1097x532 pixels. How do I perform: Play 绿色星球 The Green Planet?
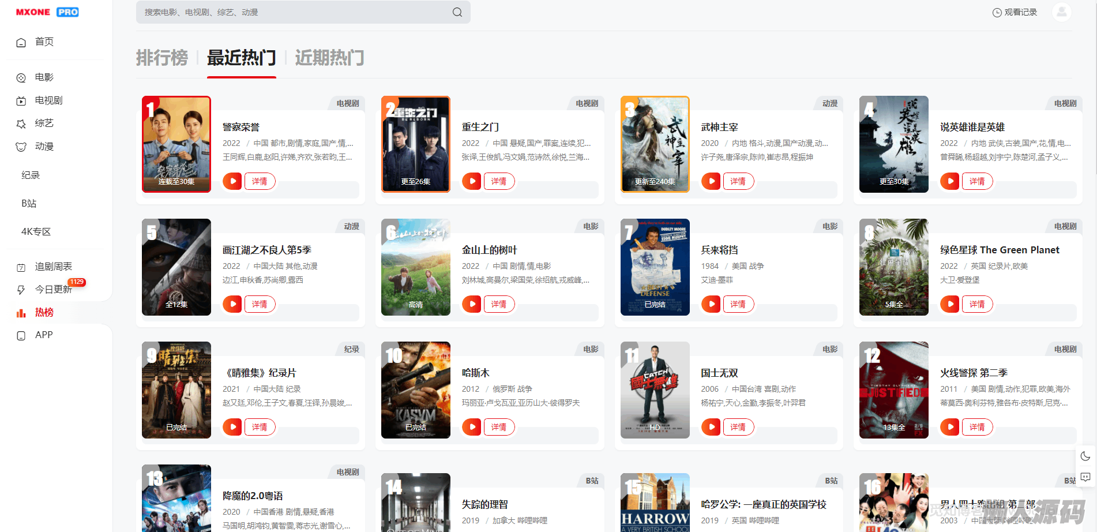(x=950, y=304)
